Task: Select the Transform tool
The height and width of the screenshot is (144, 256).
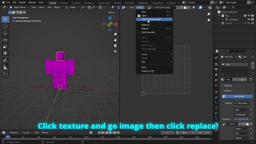Action: point(5,53)
